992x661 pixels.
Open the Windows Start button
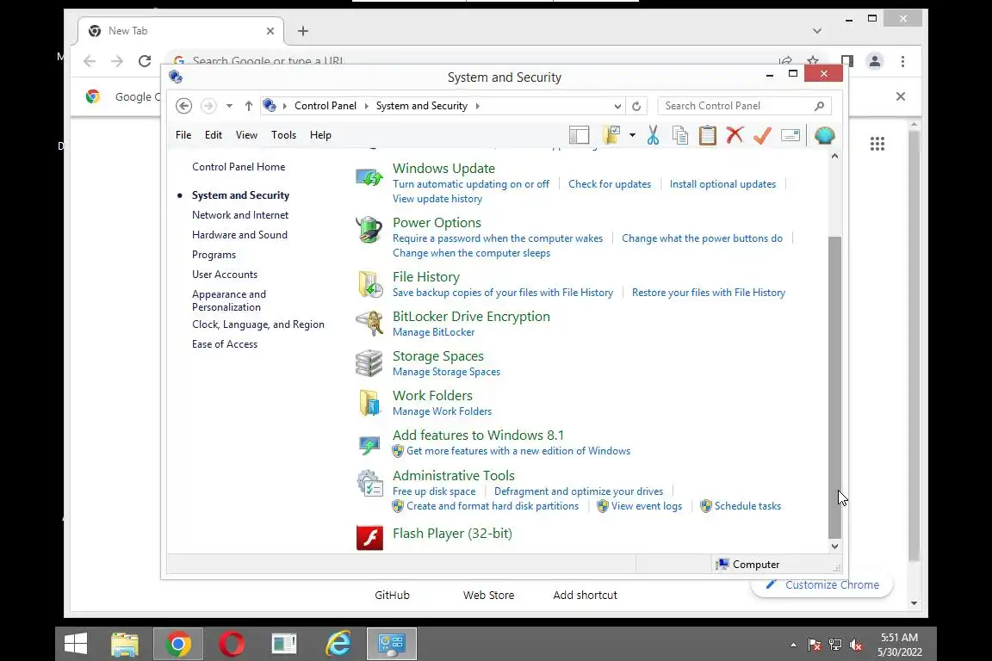pyautogui.click(x=76, y=645)
